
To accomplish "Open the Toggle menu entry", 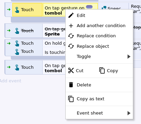I will click(x=99, y=57).
